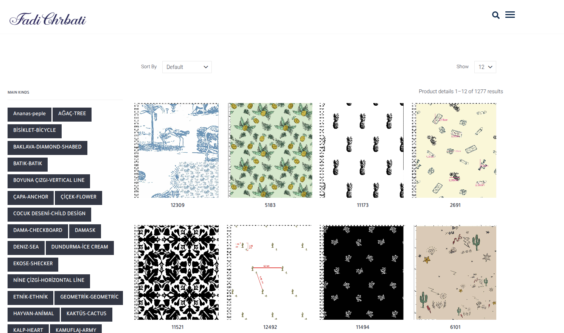The width and height of the screenshot is (564, 333).
Task: Open the Sort By Default dropdown
Action: [x=187, y=67]
